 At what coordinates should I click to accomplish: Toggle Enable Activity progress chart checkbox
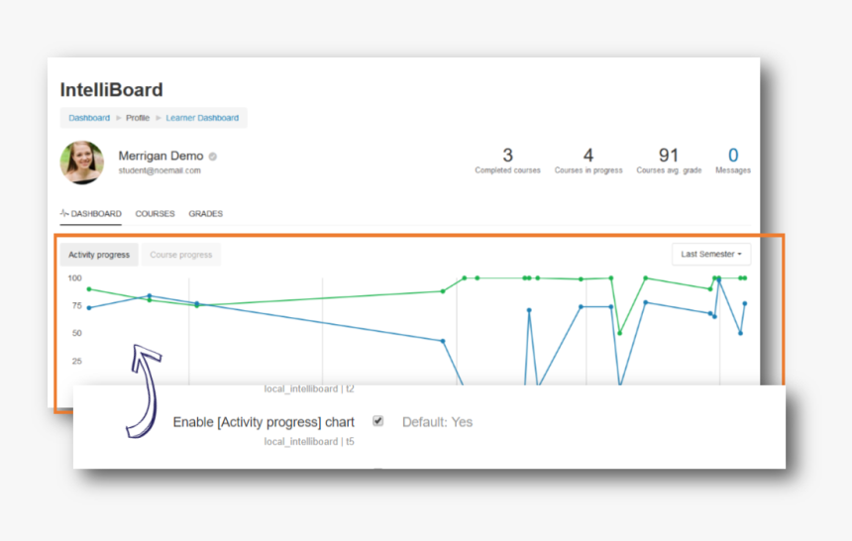[378, 421]
